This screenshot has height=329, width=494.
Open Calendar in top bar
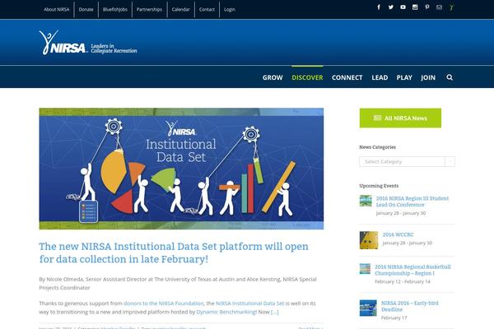(181, 9)
